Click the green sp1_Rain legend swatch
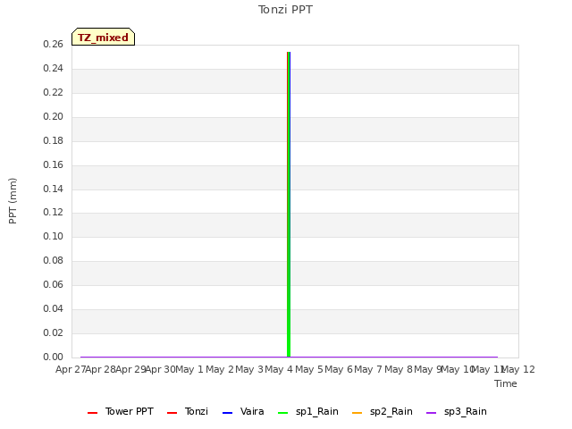The image size is (572, 429). pyautogui.click(x=283, y=413)
